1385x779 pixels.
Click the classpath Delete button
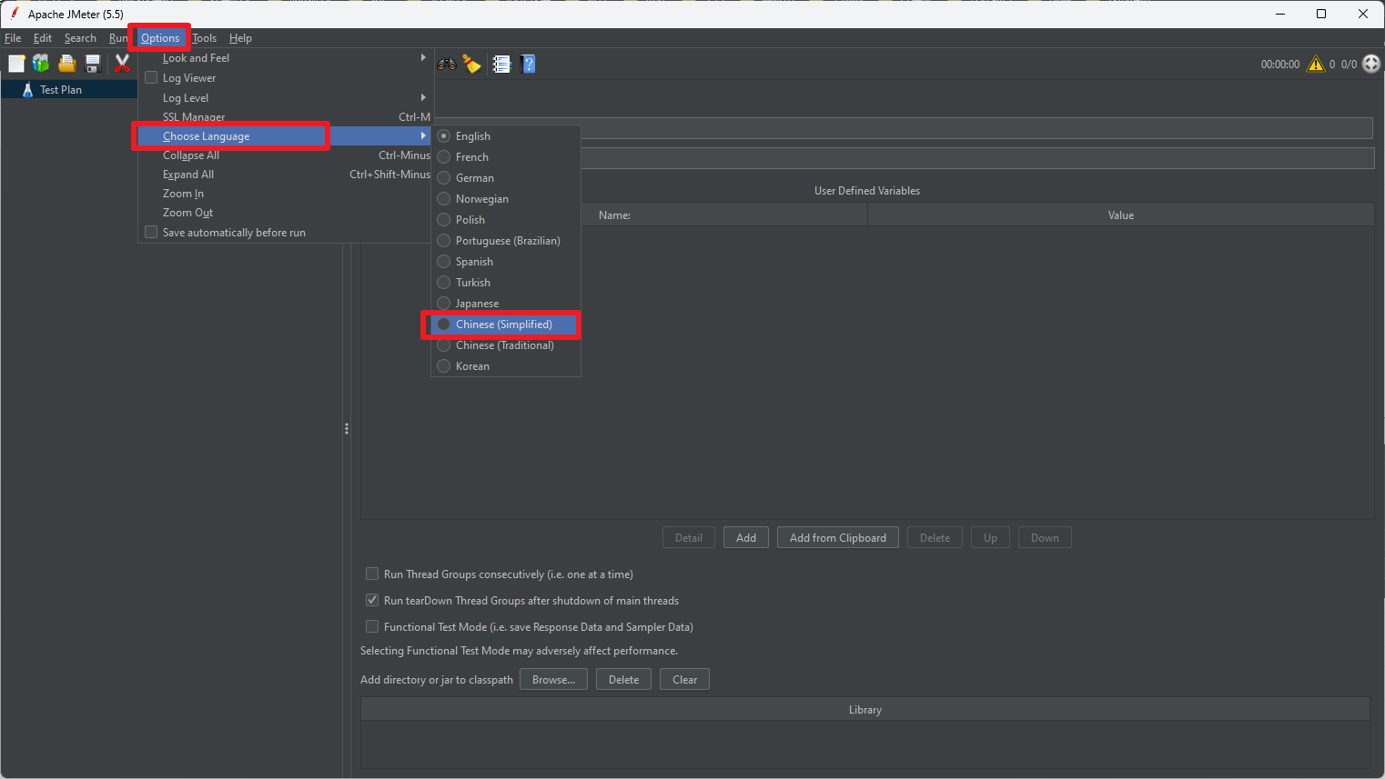click(623, 680)
